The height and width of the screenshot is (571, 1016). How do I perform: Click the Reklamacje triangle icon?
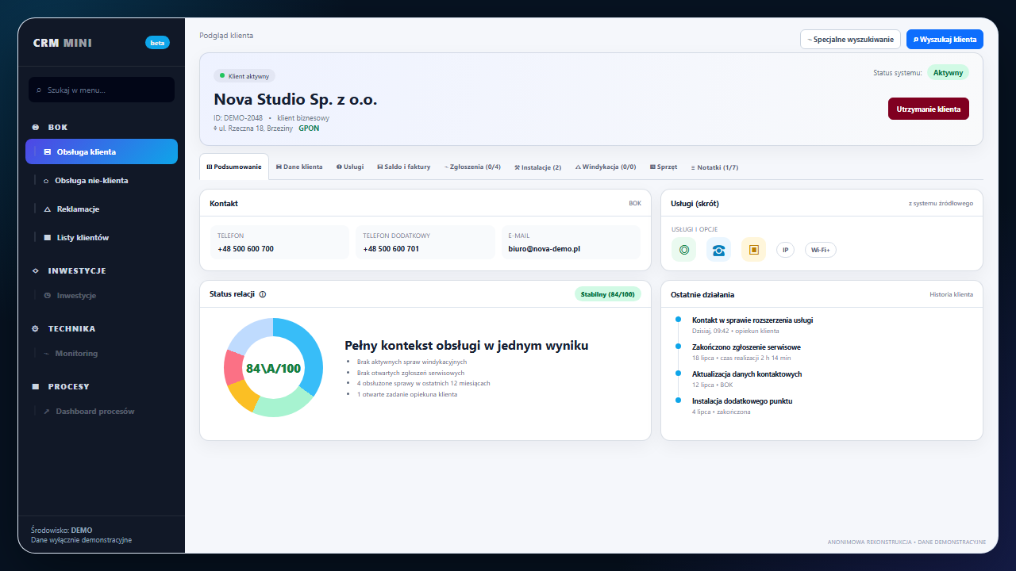47,209
